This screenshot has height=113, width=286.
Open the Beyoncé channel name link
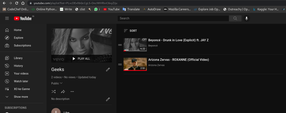tap(153, 46)
